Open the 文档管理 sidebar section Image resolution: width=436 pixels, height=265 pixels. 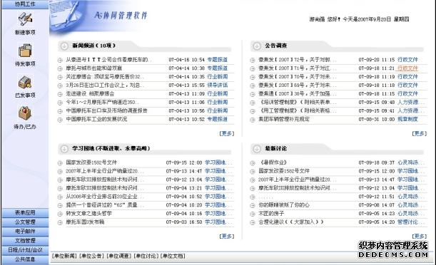[25, 241]
